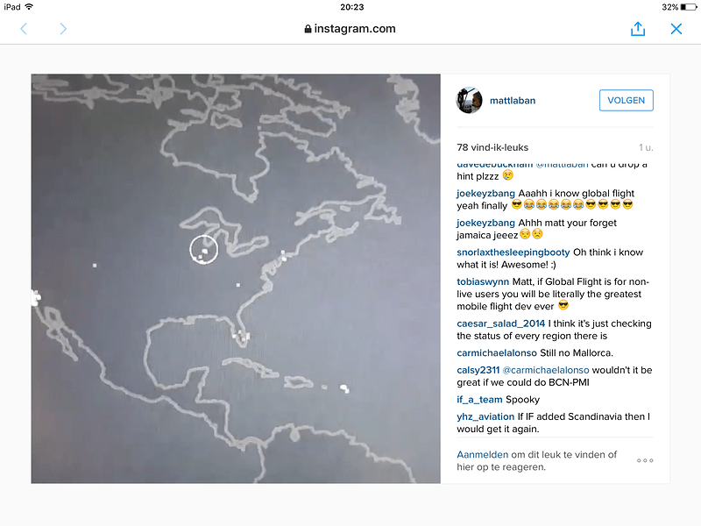Follow mattlaban with the VOLGEN button
The image size is (701, 526).
pos(626,100)
